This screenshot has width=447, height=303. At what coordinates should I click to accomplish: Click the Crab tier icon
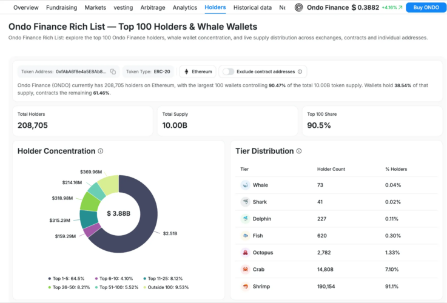point(245,270)
